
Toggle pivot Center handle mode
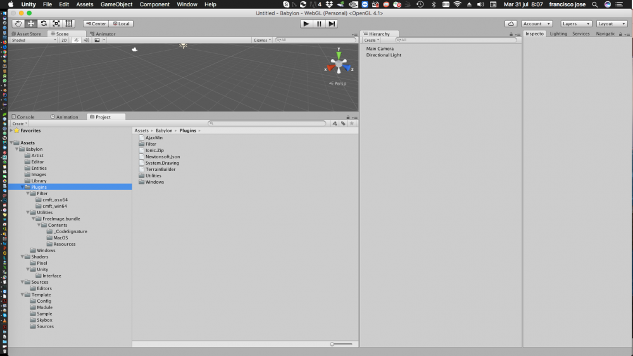coord(96,23)
